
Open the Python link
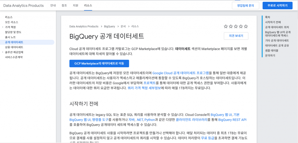150,120
